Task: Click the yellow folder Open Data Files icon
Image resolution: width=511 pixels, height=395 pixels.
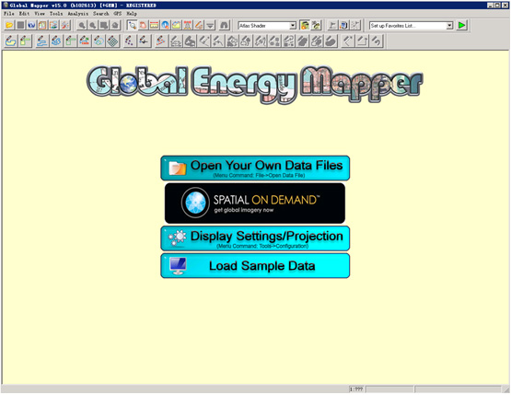Action: click(x=9, y=25)
